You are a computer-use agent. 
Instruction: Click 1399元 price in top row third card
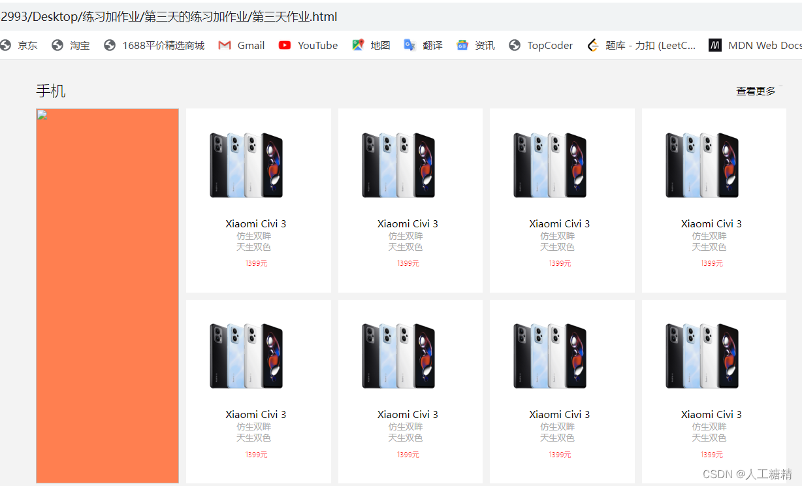tap(560, 263)
